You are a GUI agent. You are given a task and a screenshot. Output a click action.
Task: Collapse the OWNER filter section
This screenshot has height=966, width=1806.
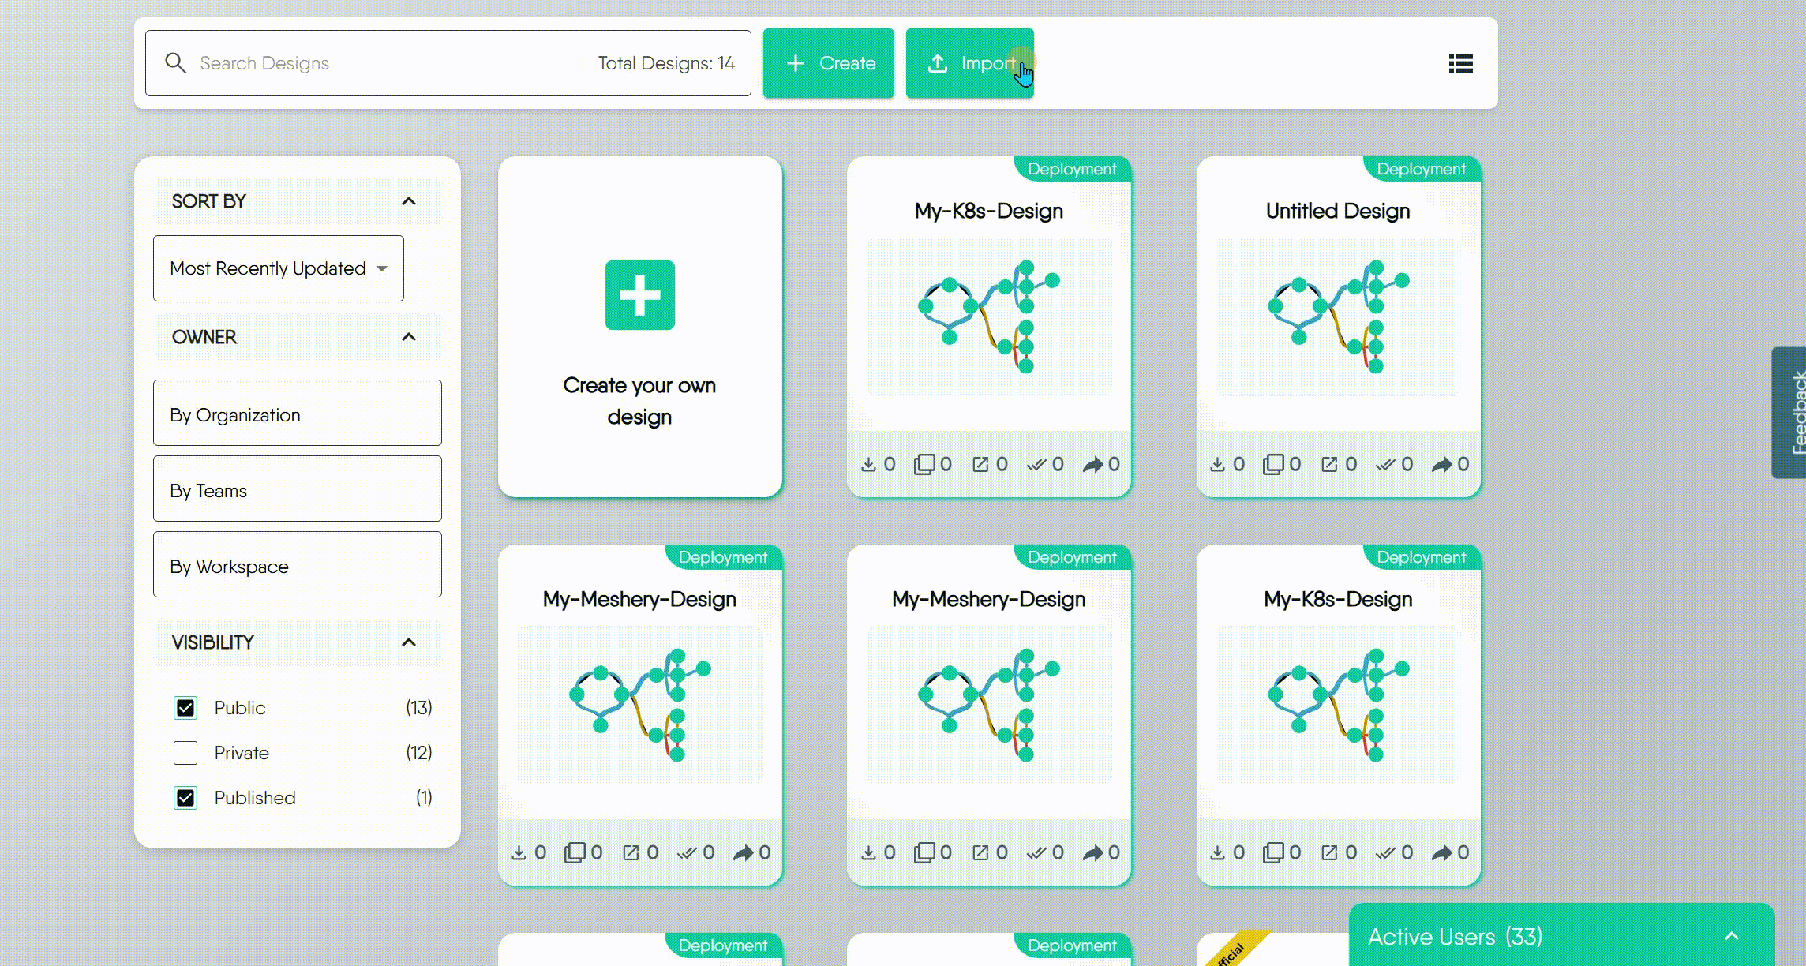click(x=408, y=337)
